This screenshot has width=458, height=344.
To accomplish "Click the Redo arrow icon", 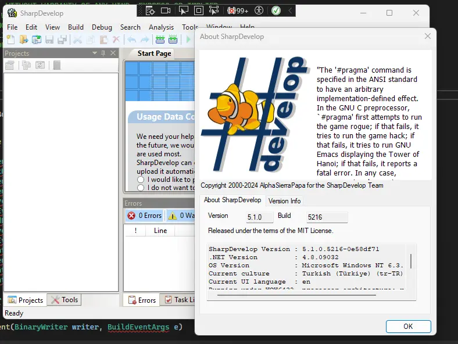I will point(145,40).
